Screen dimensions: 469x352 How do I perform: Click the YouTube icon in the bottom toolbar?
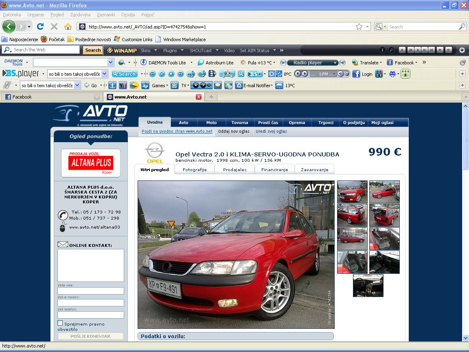(x=123, y=86)
